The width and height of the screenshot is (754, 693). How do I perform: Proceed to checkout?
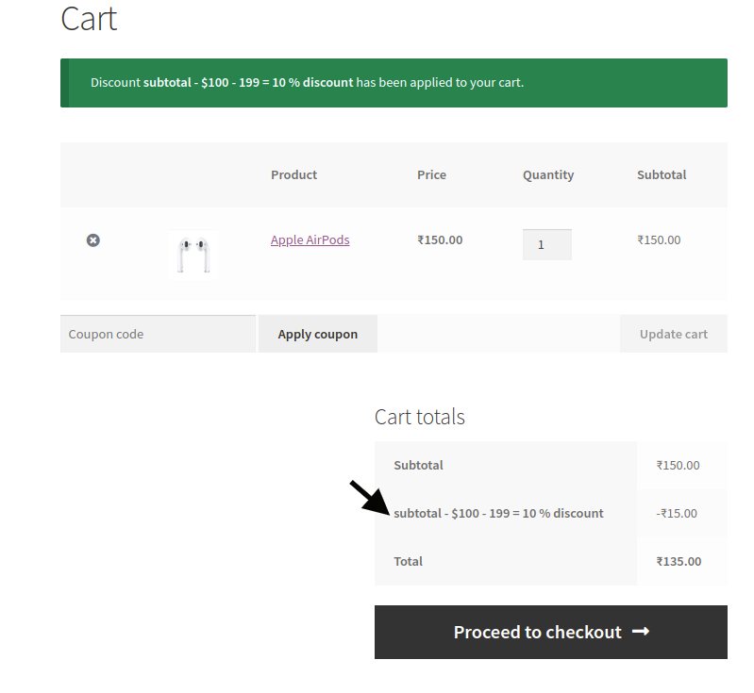point(551,632)
